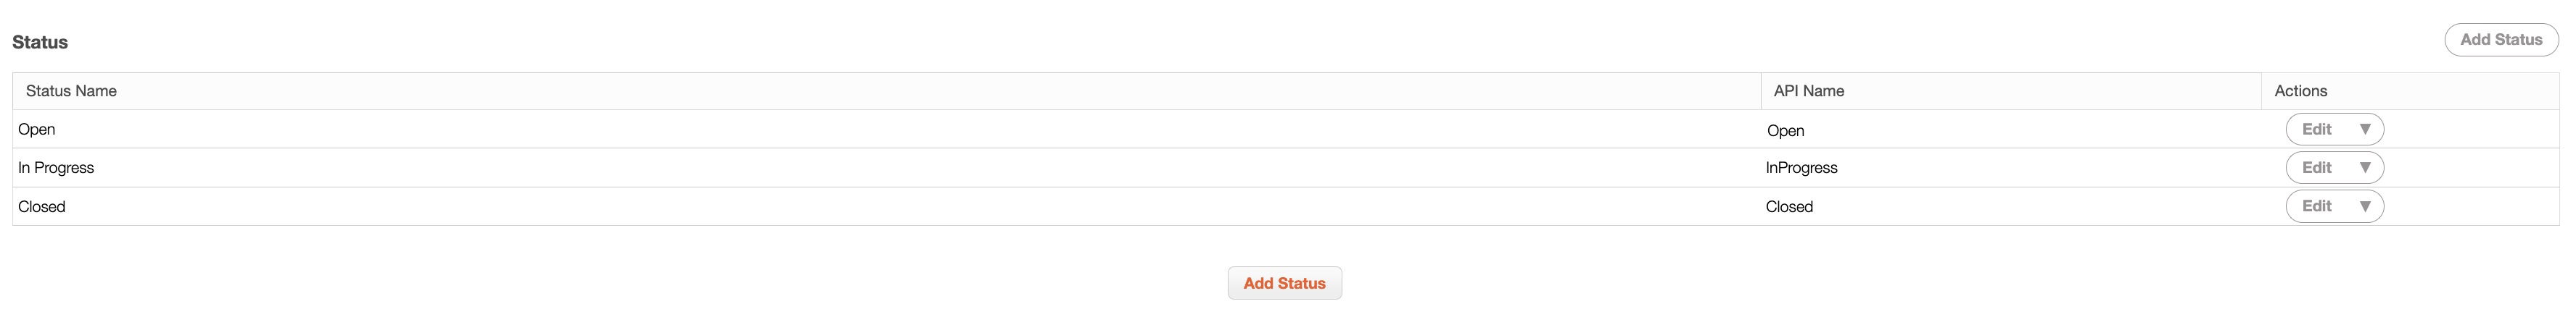This screenshot has height=330, width=2576.
Task: Click the empty Actions cell area beside Closed's Edit
Action: pyautogui.click(x=2470, y=206)
